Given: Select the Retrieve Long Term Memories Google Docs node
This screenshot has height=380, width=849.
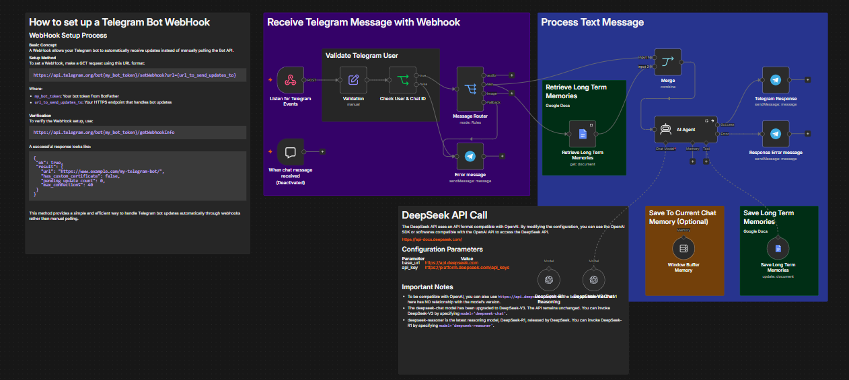Looking at the screenshot, I should click(583, 135).
